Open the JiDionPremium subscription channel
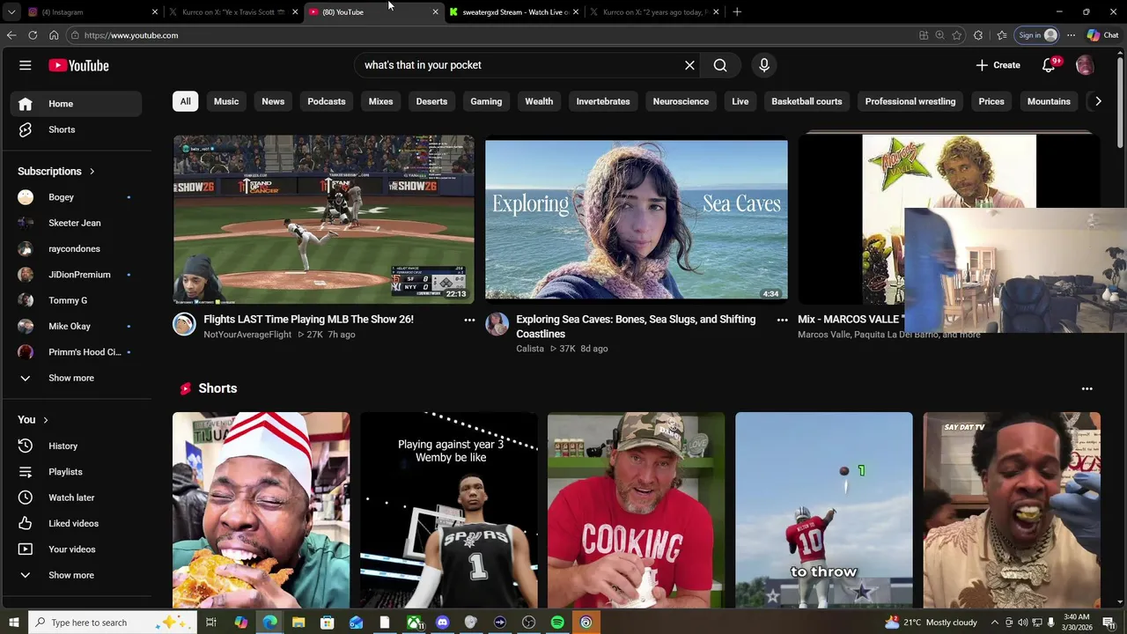Viewport: 1127px width, 634px height. [x=76, y=275]
